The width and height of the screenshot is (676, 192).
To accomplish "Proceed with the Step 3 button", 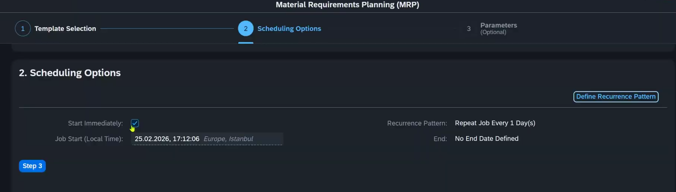I will click(x=32, y=166).
